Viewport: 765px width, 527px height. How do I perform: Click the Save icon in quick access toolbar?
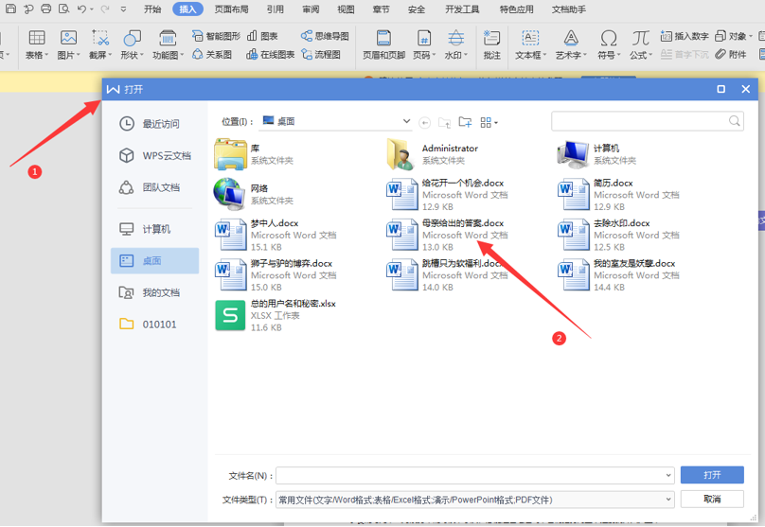click(10, 9)
